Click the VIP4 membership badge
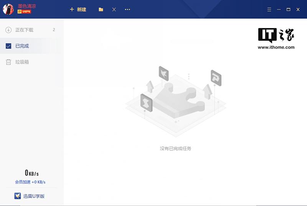Screen dimensions: 307x206 [24, 12]
